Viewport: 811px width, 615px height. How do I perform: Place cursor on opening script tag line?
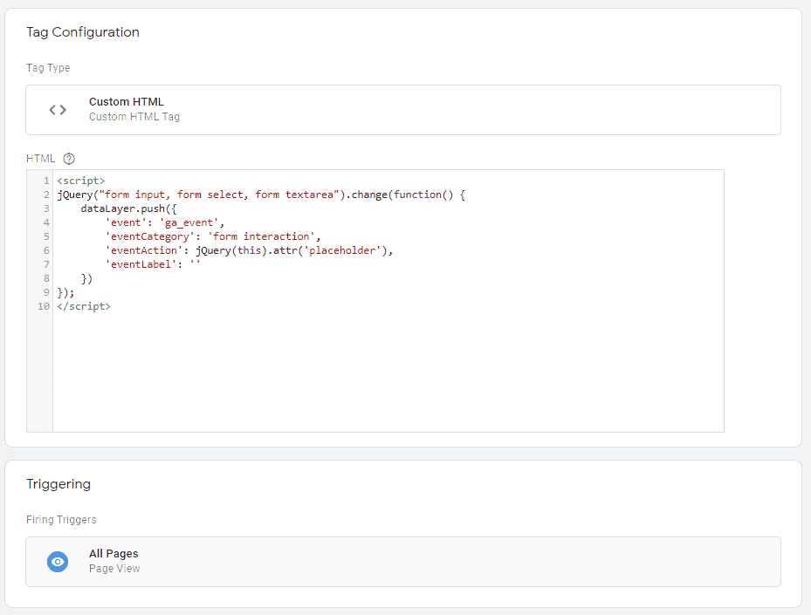coord(81,181)
